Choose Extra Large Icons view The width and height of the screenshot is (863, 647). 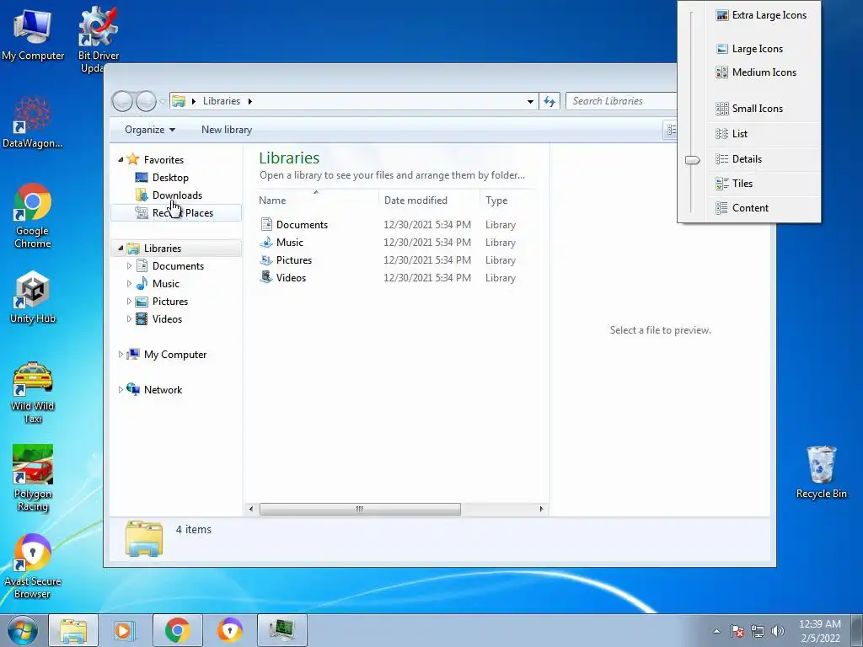[x=761, y=15]
